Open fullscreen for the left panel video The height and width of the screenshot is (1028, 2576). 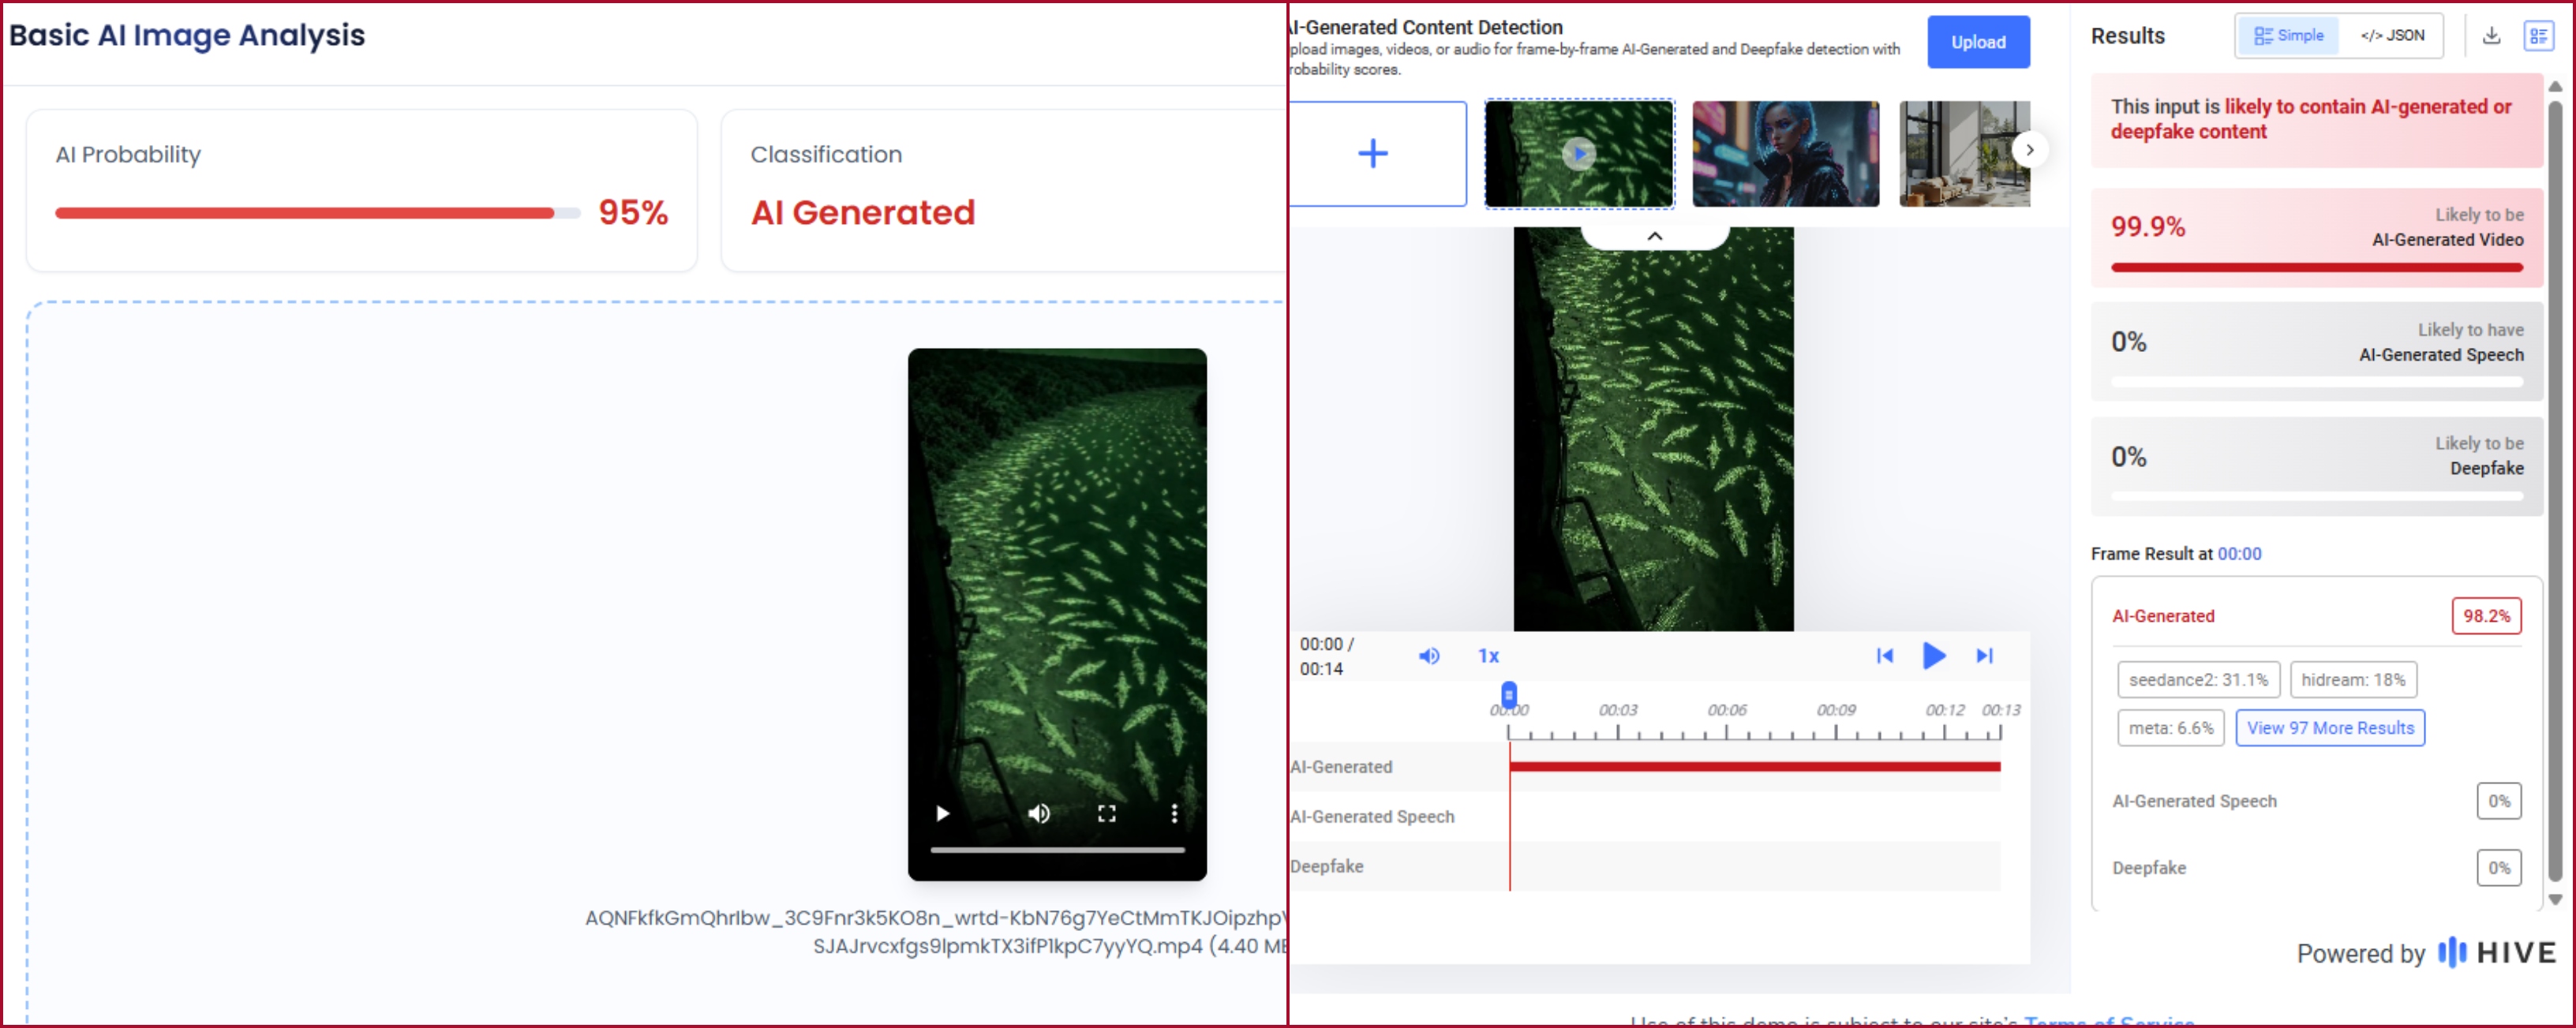click(x=1106, y=813)
